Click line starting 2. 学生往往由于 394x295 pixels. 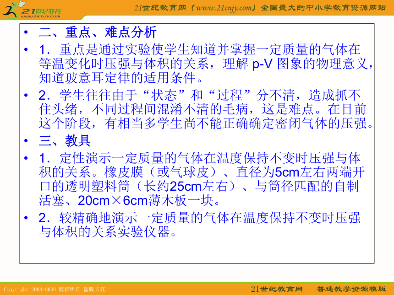point(200,95)
